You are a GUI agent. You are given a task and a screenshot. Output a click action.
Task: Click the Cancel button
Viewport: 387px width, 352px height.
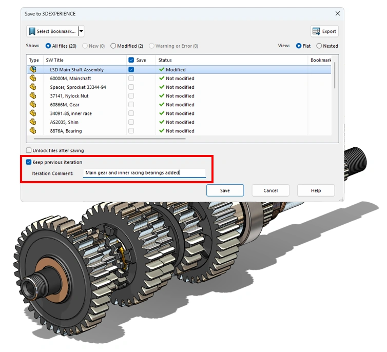270,190
